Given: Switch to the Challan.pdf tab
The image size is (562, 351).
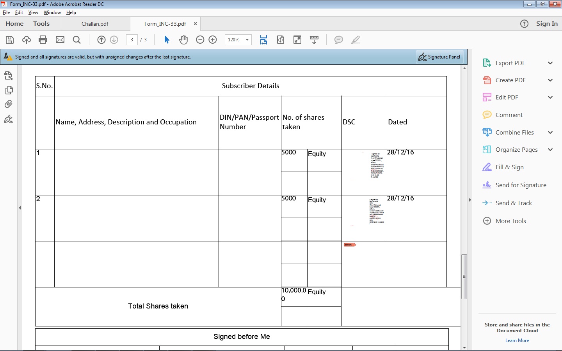Looking at the screenshot, I should pyautogui.click(x=95, y=24).
